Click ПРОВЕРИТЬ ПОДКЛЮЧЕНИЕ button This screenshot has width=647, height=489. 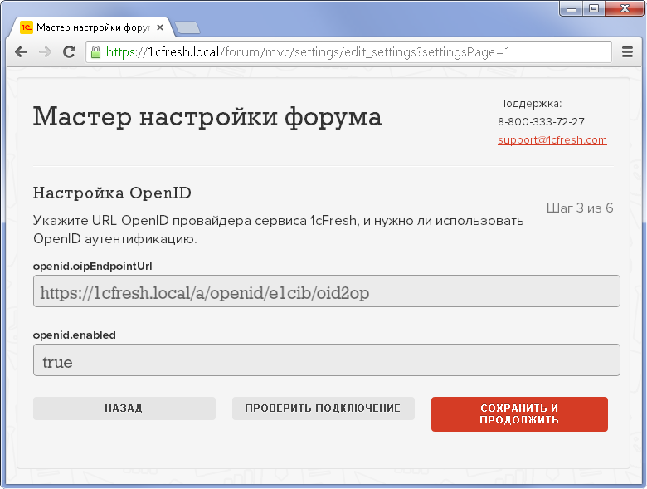tap(323, 408)
